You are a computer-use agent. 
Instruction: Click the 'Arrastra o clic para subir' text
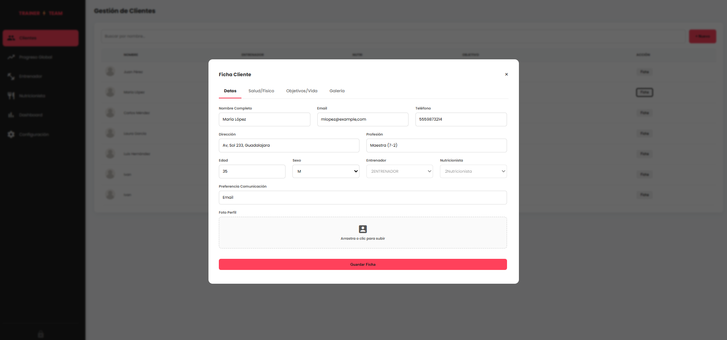363,239
